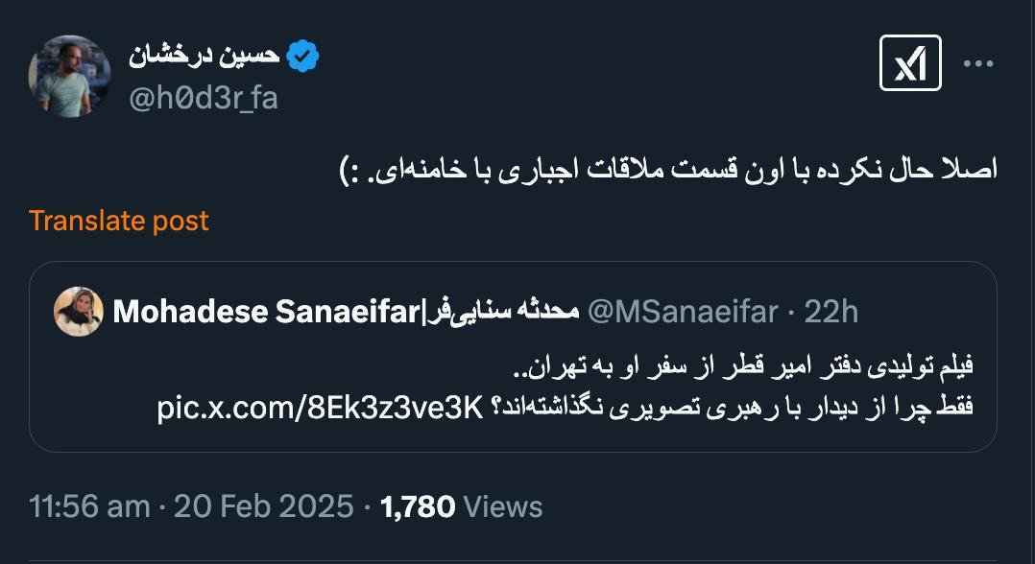Click the Views label
This screenshot has height=564, width=1035.
[503, 506]
